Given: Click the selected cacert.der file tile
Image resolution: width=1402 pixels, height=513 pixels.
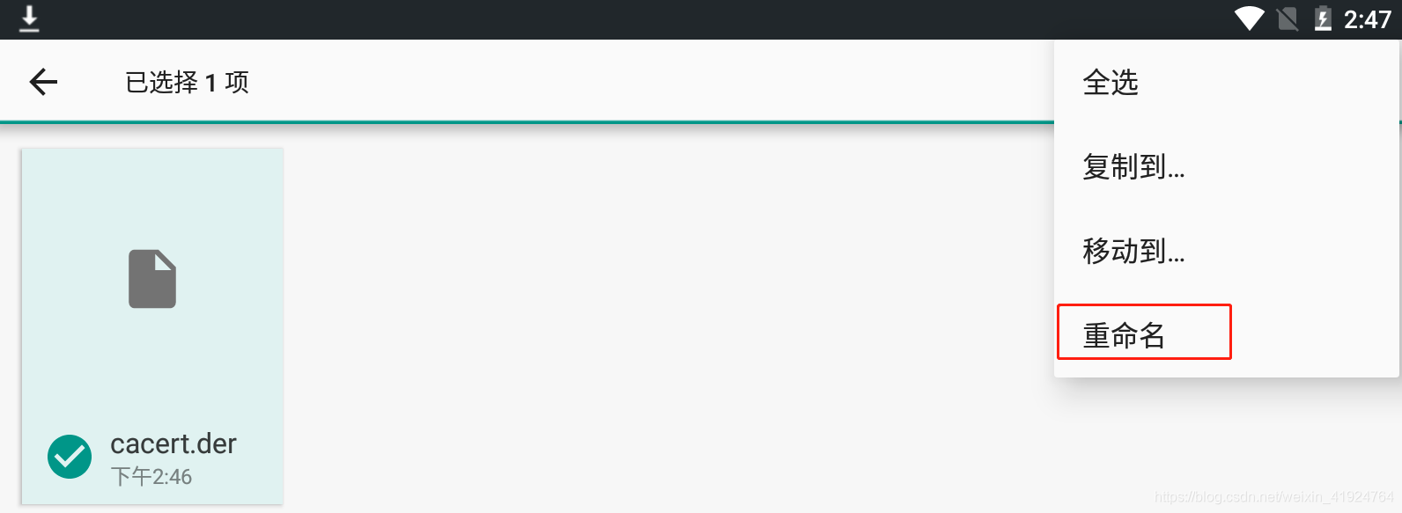Looking at the screenshot, I should 152,326.
